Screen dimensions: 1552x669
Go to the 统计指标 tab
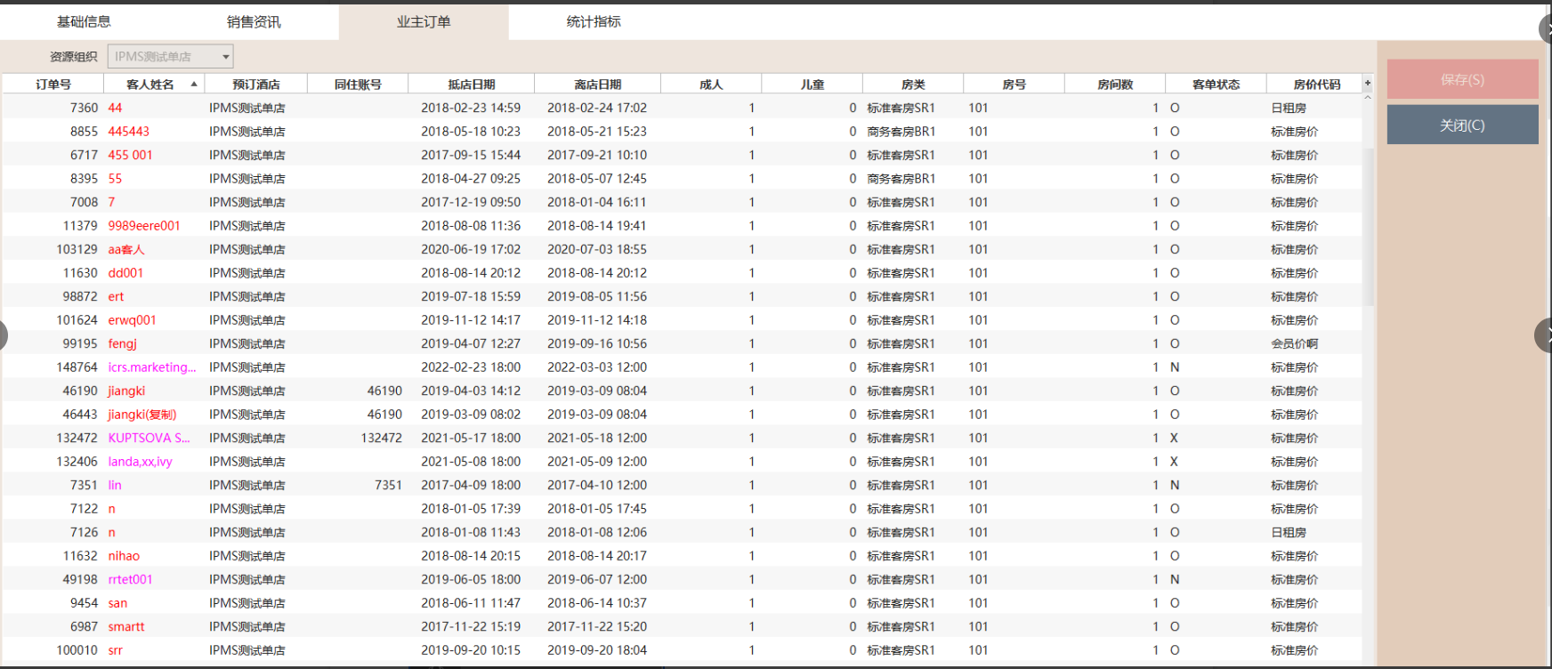coord(594,21)
